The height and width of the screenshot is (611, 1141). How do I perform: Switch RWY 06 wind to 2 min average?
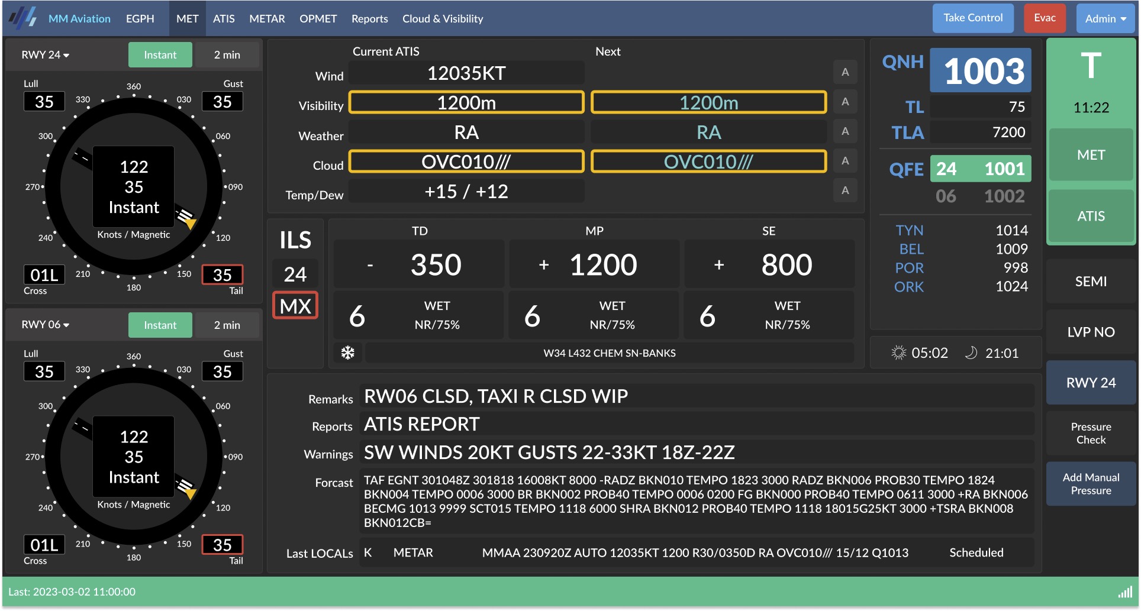click(x=227, y=325)
